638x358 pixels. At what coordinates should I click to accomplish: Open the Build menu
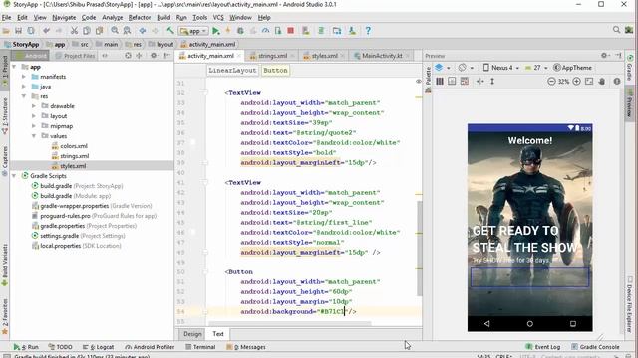point(163,18)
